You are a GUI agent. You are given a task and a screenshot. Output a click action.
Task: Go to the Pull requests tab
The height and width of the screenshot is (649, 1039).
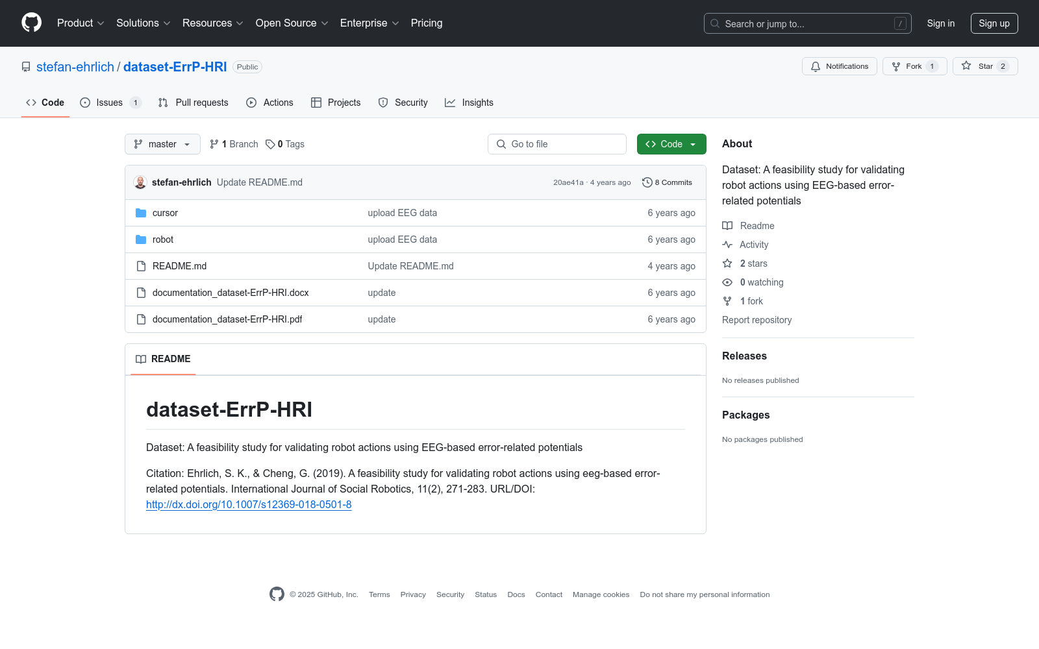pos(194,103)
